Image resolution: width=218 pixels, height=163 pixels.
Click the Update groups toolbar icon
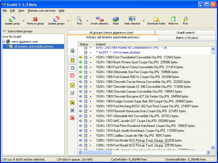pyautogui.click(x=56, y=19)
